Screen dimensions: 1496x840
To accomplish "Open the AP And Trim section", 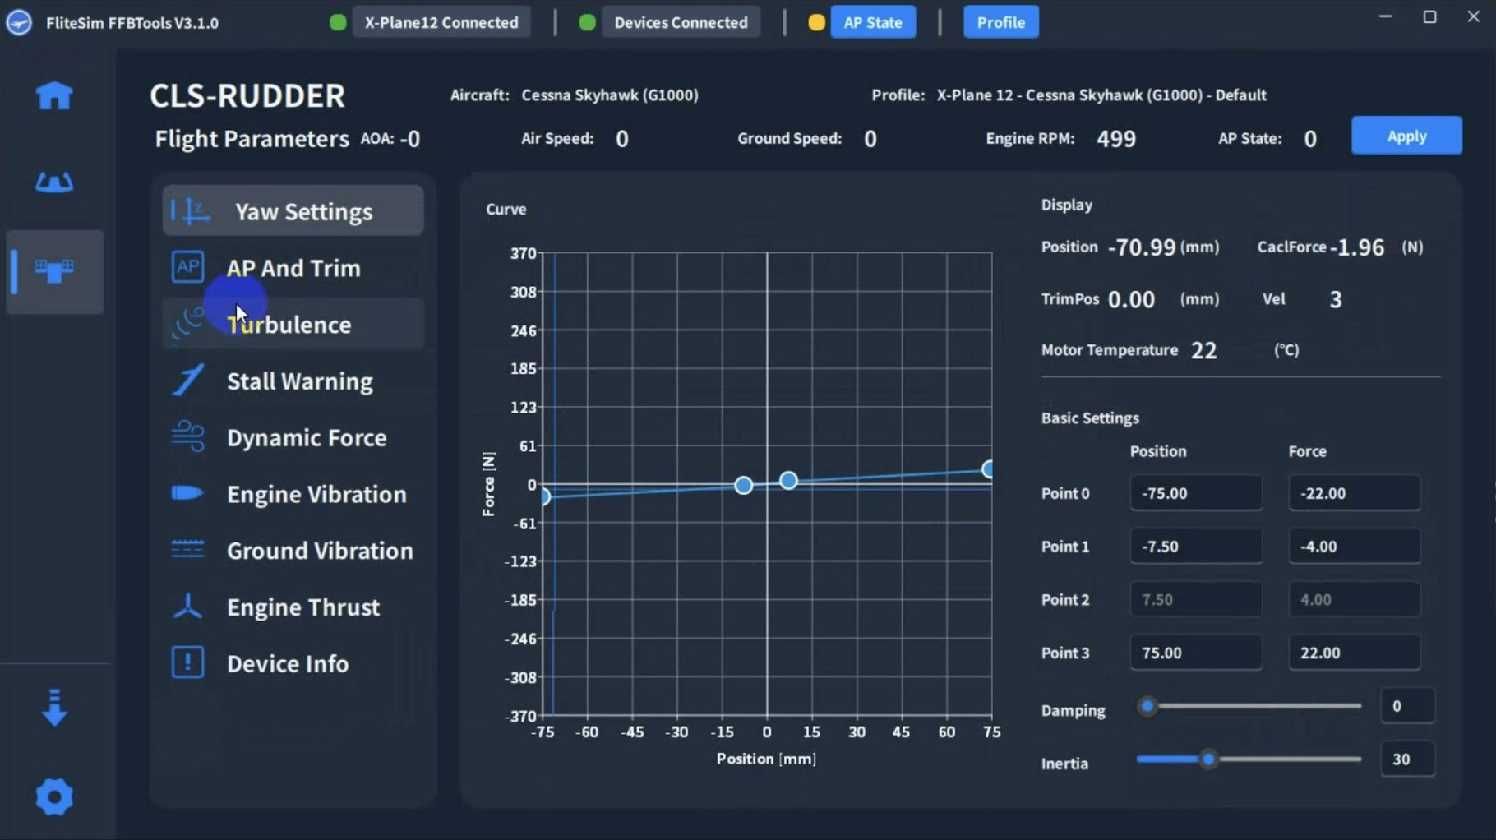I will pos(293,268).
